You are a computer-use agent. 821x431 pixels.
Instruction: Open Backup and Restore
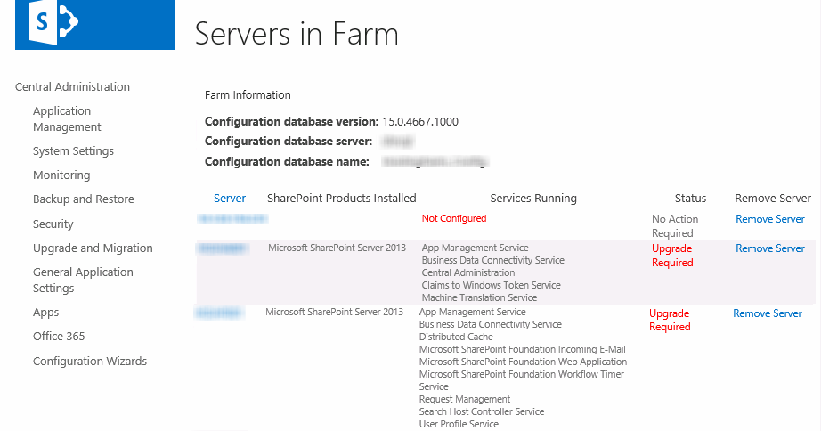(83, 199)
